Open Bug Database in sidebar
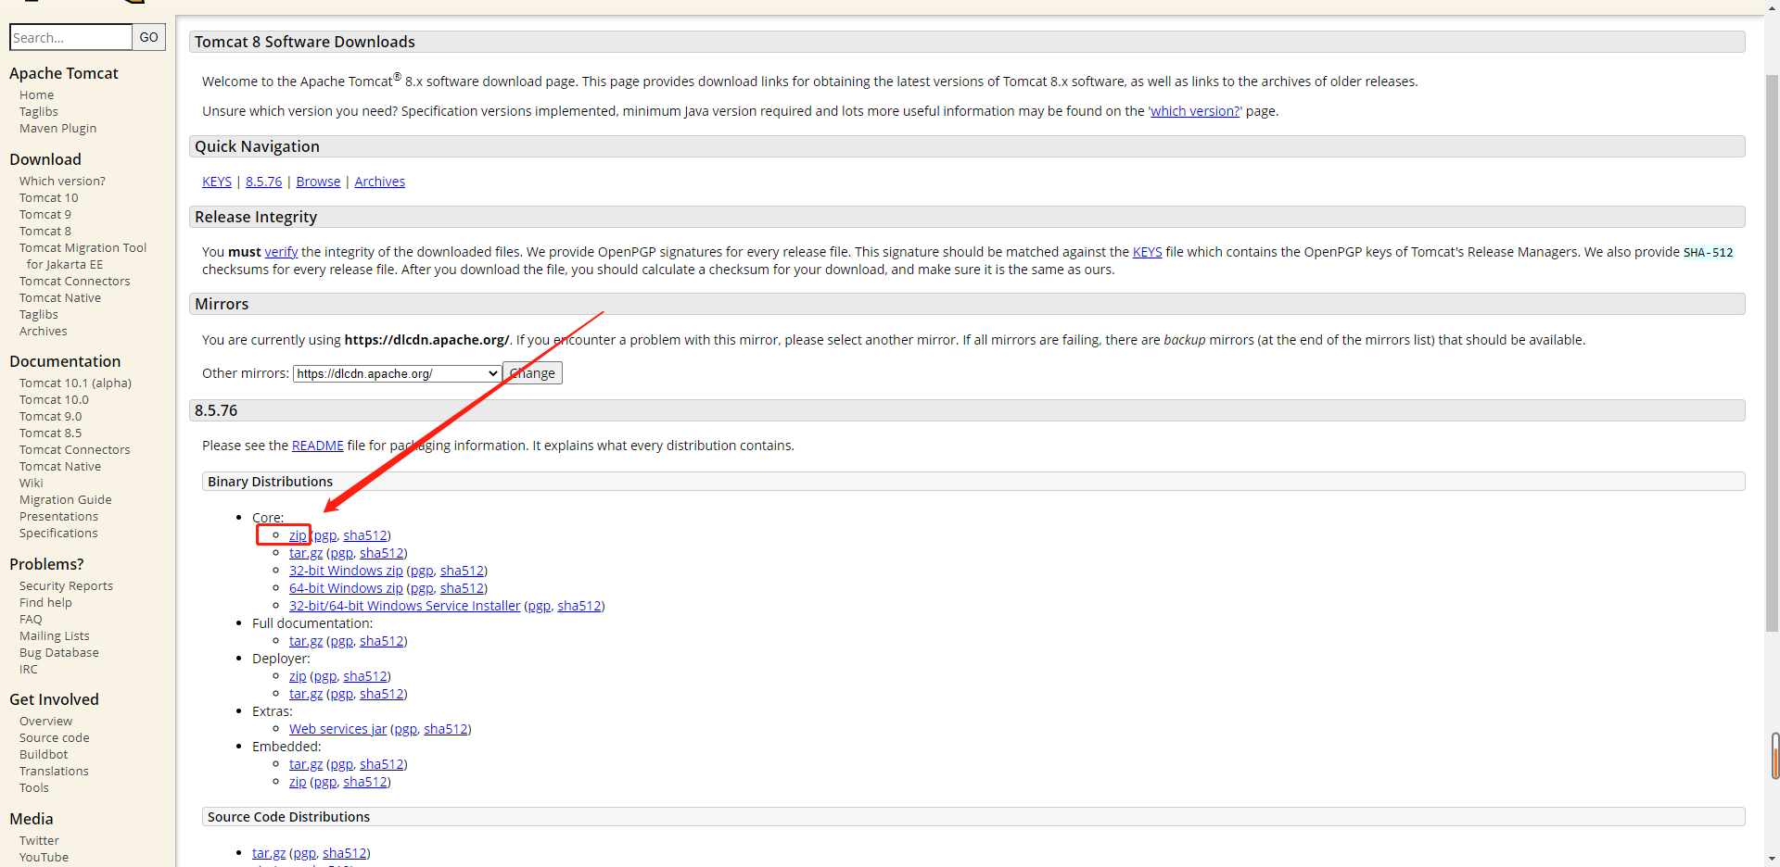Screen dimensions: 1780x867 (58, 653)
